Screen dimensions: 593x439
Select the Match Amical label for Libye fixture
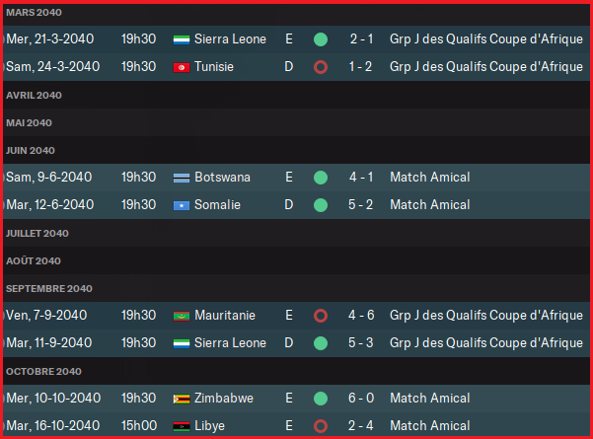(429, 426)
